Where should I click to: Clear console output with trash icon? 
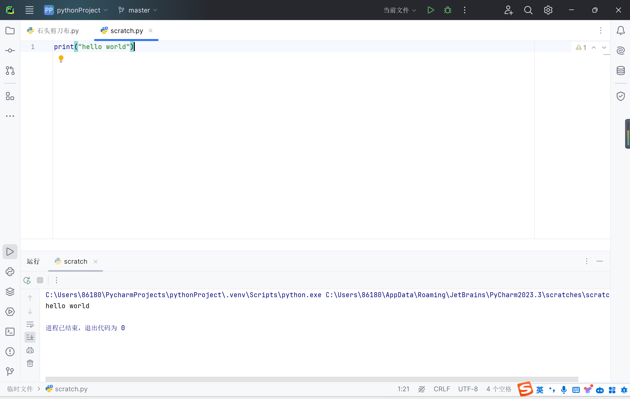pyautogui.click(x=30, y=363)
